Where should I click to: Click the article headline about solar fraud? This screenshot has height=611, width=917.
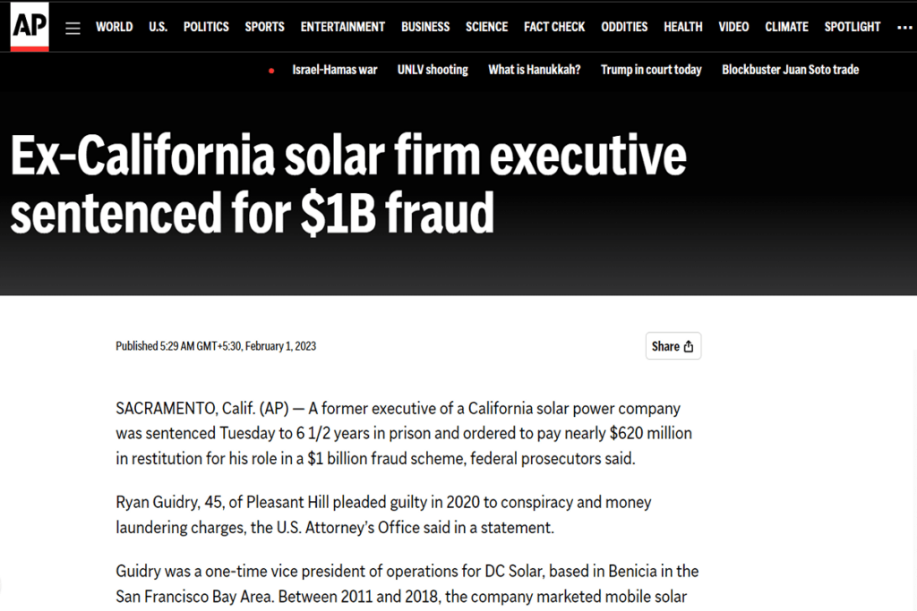coord(347,183)
